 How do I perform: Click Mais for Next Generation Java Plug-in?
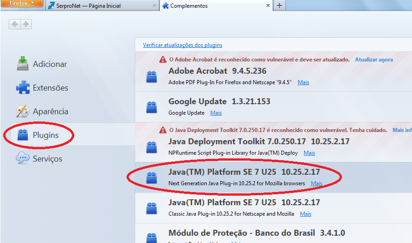coord(316,183)
